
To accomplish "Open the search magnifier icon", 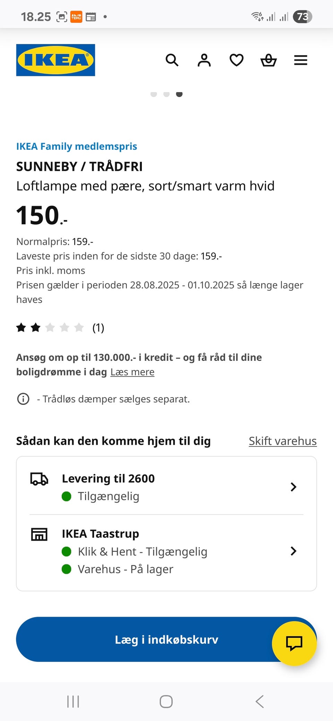I will click(172, 60).
